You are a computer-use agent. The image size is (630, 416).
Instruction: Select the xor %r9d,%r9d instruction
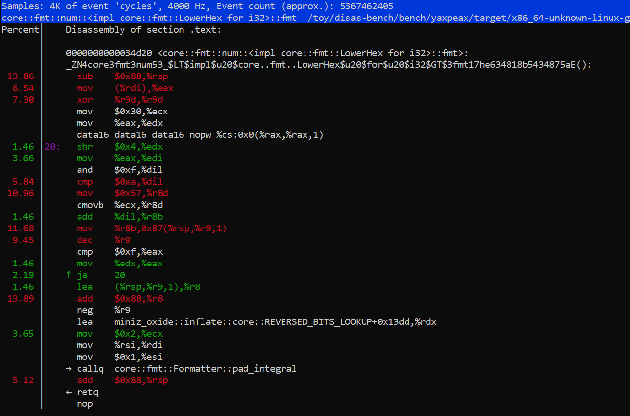tap(122, 100)
